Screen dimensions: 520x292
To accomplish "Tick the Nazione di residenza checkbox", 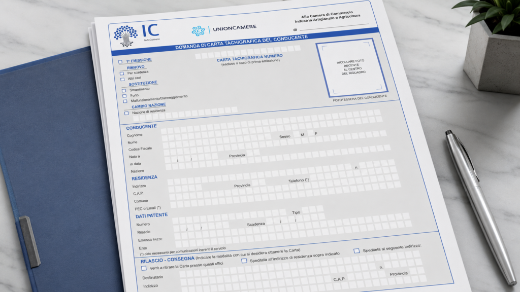I will (x=126, y=113).
